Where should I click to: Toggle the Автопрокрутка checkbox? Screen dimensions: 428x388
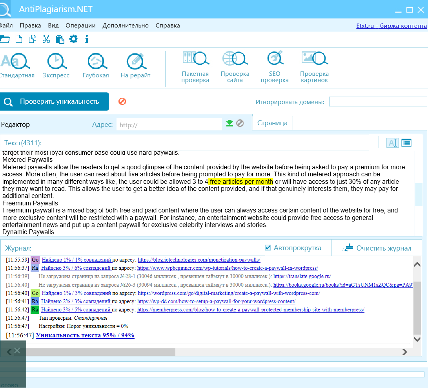click(x=268, y=247)
